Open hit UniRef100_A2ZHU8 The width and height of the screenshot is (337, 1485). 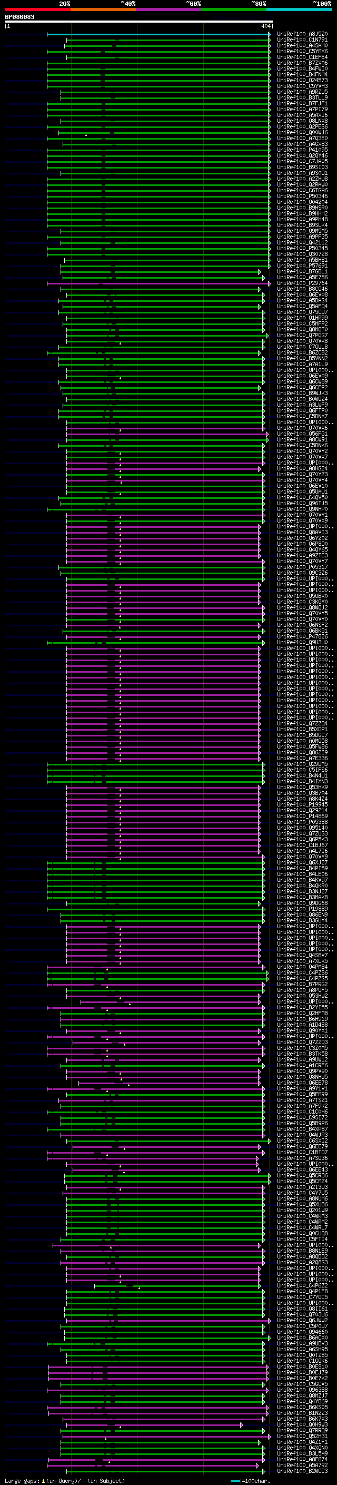[302, 179]
